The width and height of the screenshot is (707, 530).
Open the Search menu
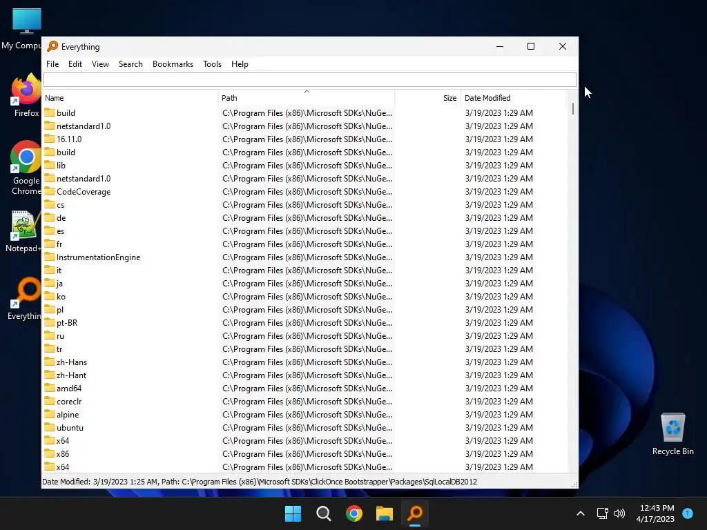tap(130, 64)
